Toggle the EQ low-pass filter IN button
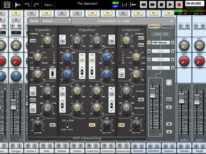This screenshot has width=206, height=154. (x=112, y=41)
